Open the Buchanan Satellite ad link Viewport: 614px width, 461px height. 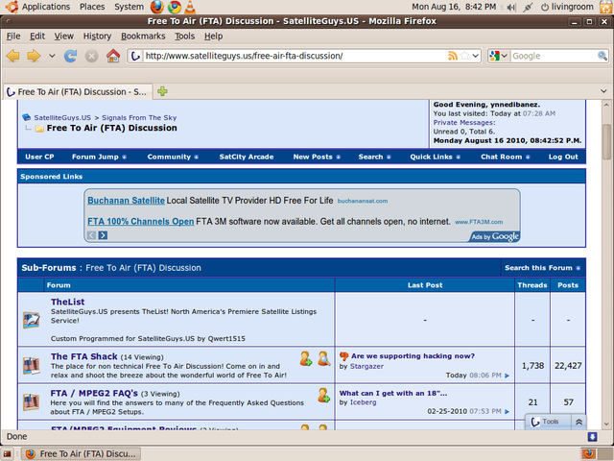(x=126, y=201)
